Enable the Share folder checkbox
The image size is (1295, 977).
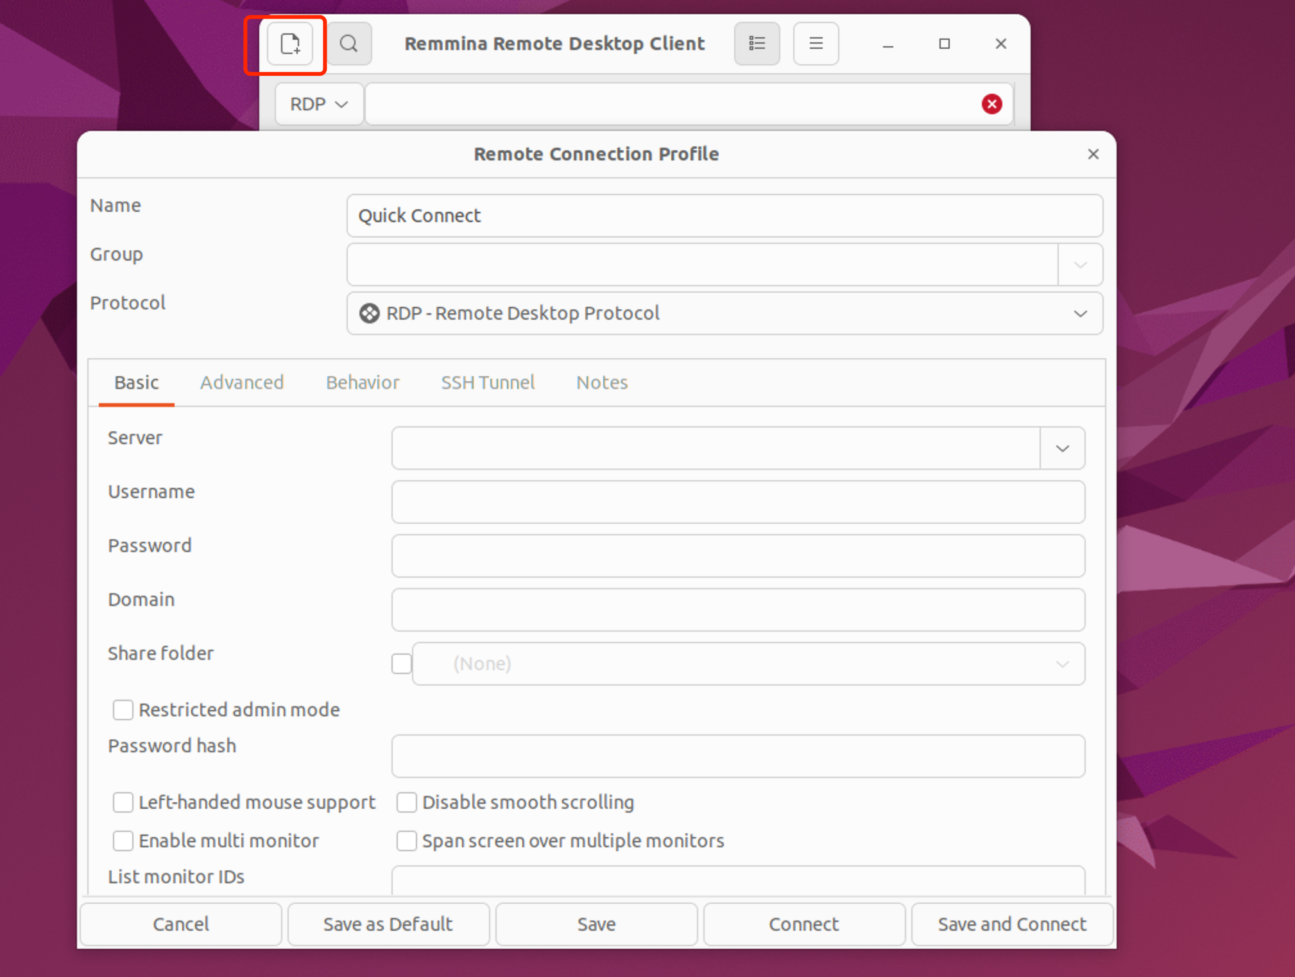402,663
